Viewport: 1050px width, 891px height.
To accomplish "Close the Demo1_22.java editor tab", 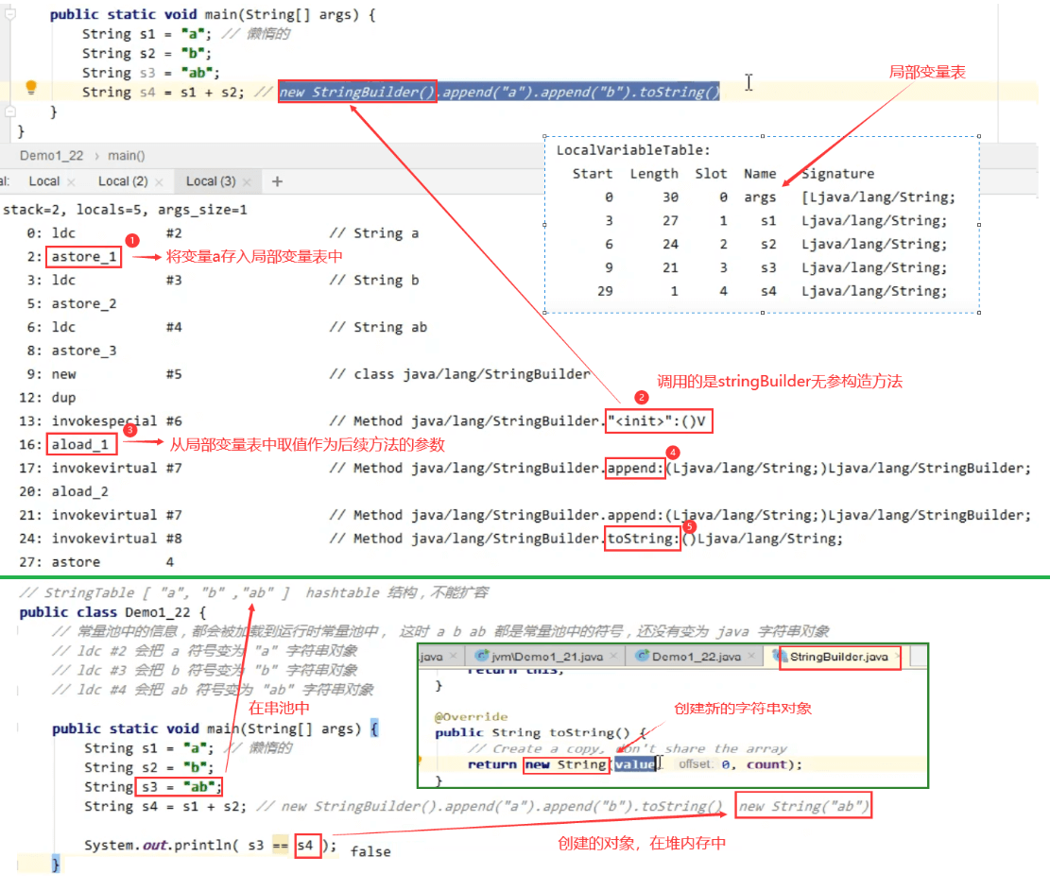I will [750, 656].
